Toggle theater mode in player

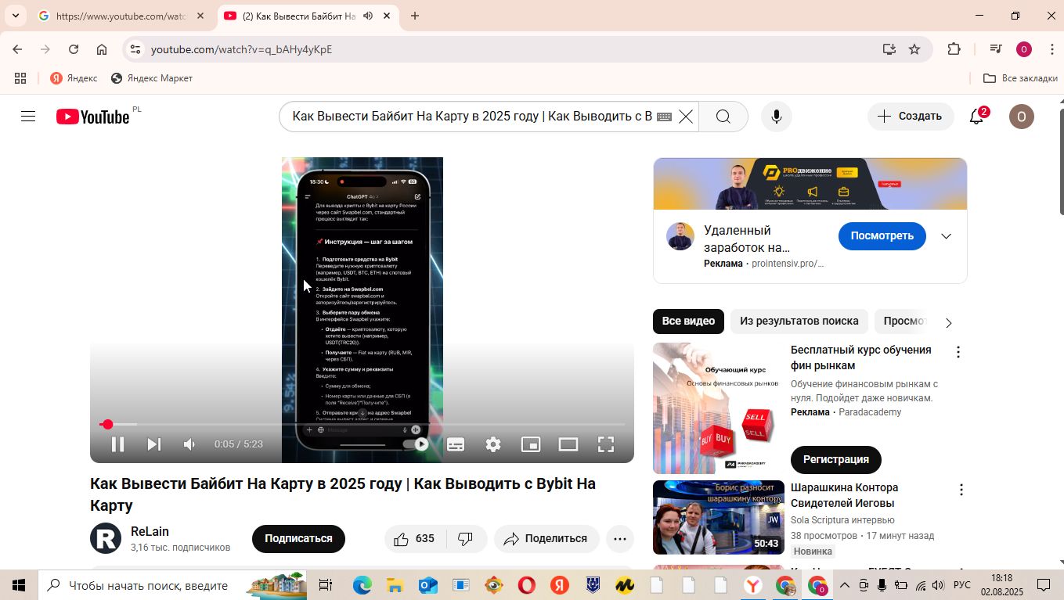coord(568,444)
